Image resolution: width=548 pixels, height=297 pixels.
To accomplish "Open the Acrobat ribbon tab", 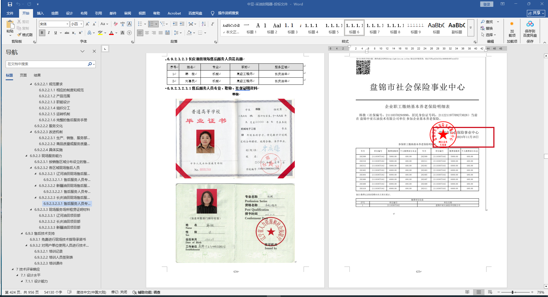I will pos(174,13).
